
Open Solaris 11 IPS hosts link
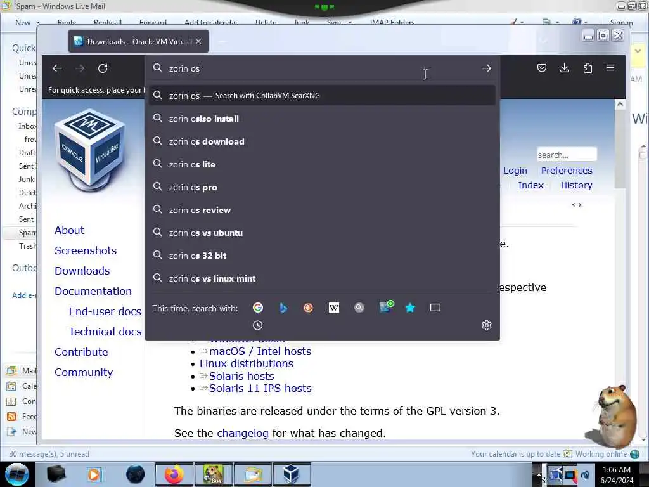tap(260, 388)
